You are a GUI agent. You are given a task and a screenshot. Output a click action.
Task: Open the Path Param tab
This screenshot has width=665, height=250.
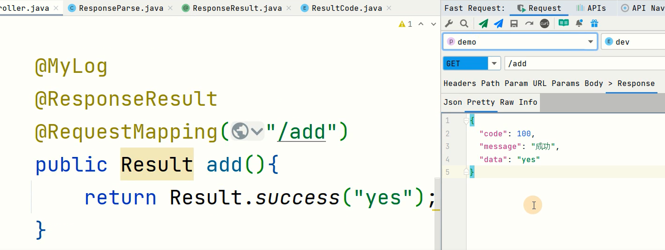504,83
